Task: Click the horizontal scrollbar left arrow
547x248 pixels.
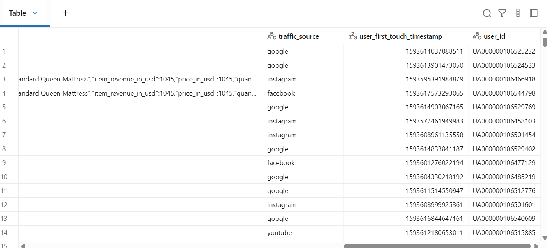Action: pyautogui.click(x=23, y=246)
